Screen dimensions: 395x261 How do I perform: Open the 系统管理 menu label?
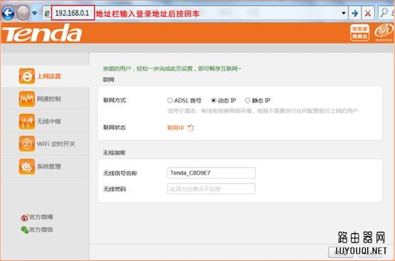pyautogui.click(x=49, y=166)
